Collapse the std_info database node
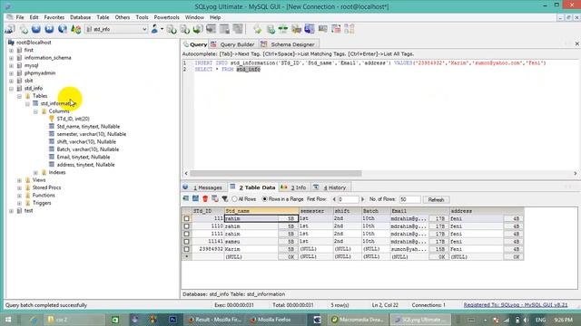The image size is (581, 326). 11,89
